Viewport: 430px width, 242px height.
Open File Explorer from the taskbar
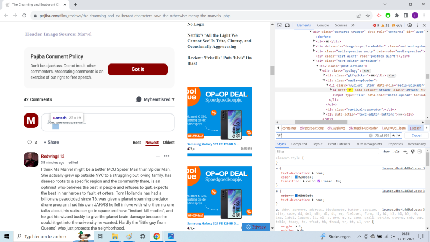(x=114, y=236)
